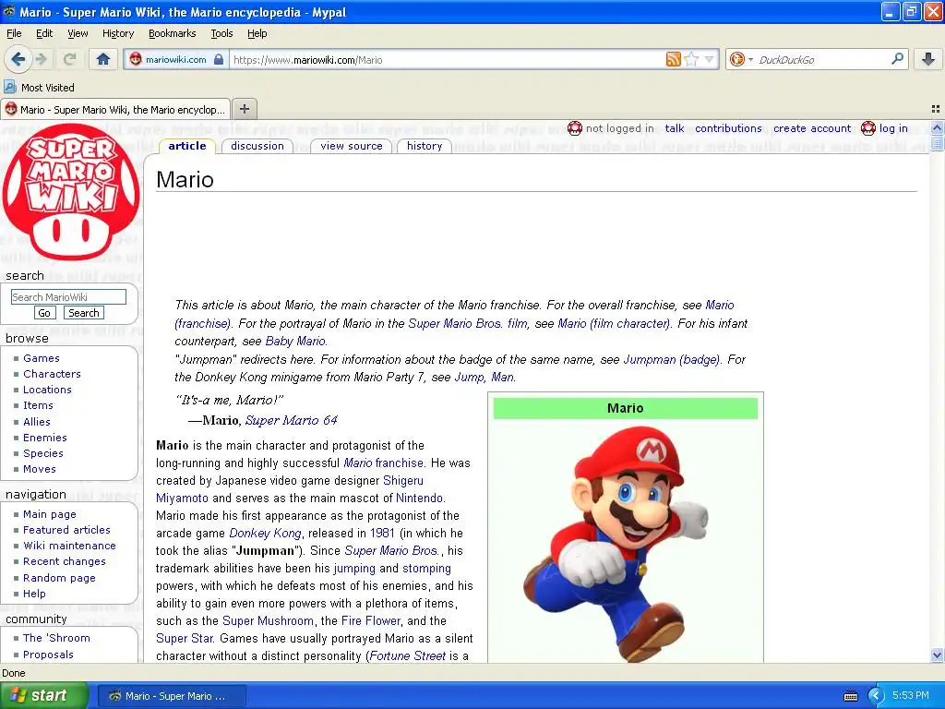This screenshot has height=709, width=945.
Task: Click the mushroom icon beside log in
Action: click(867, 128)
